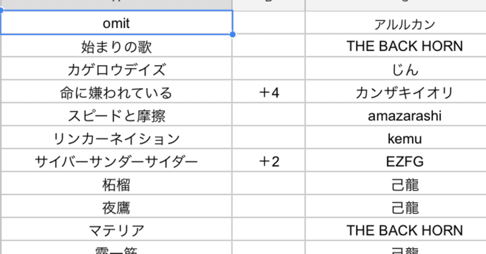Select the じん artist cell

point(403,69)
